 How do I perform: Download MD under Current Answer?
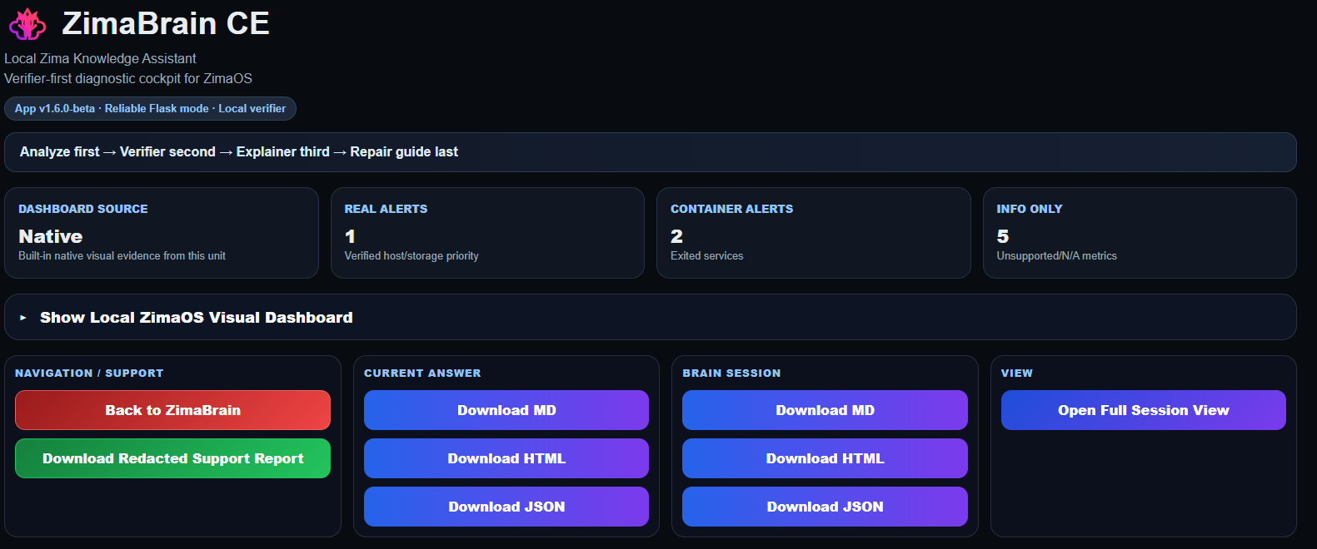pyautogui.click(x=506, y=410)
